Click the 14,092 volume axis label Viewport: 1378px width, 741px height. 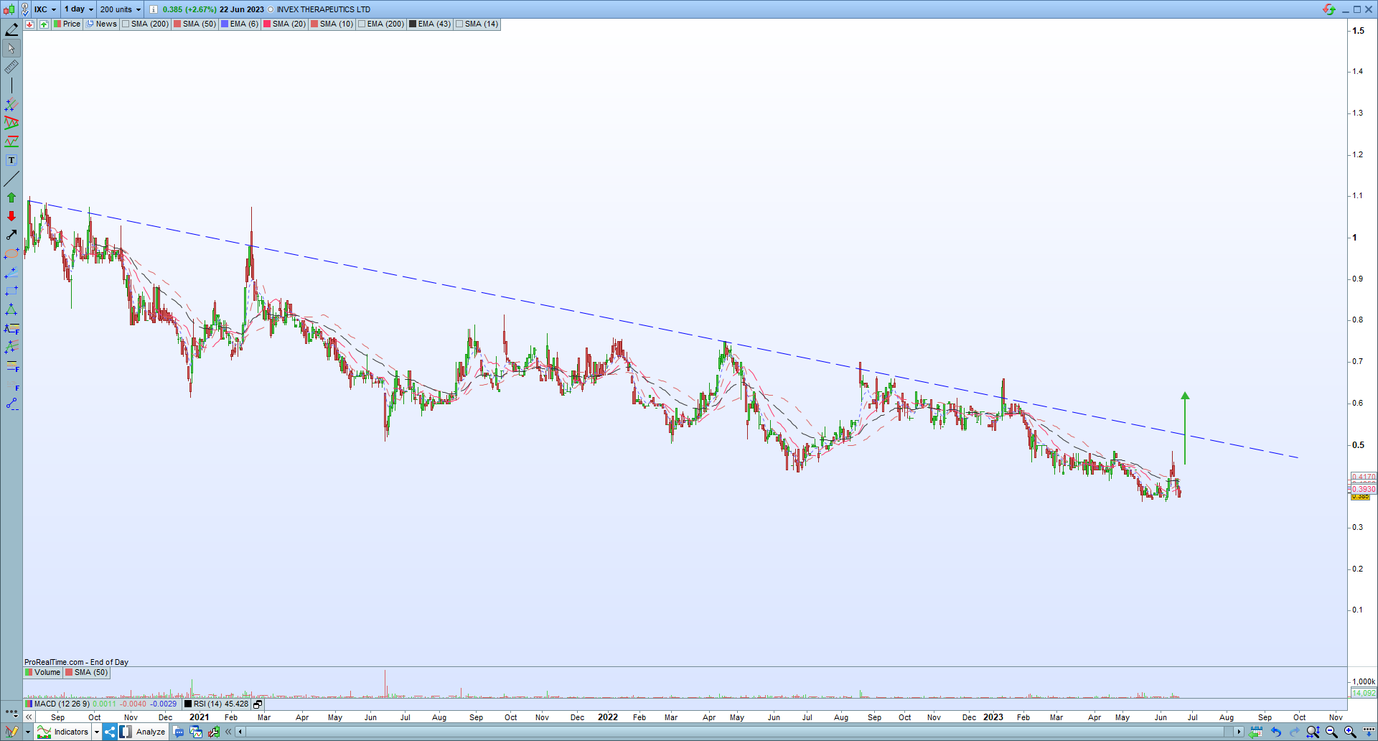1364,693
